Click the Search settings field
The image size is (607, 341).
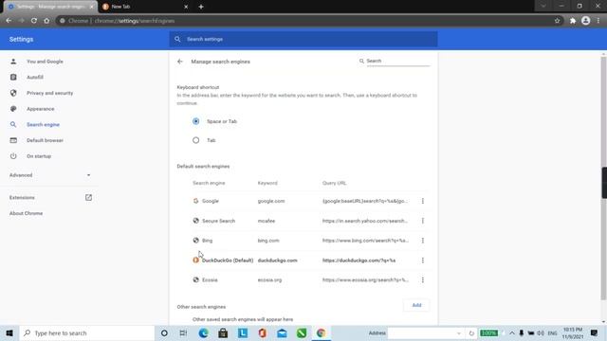[303, 39]
